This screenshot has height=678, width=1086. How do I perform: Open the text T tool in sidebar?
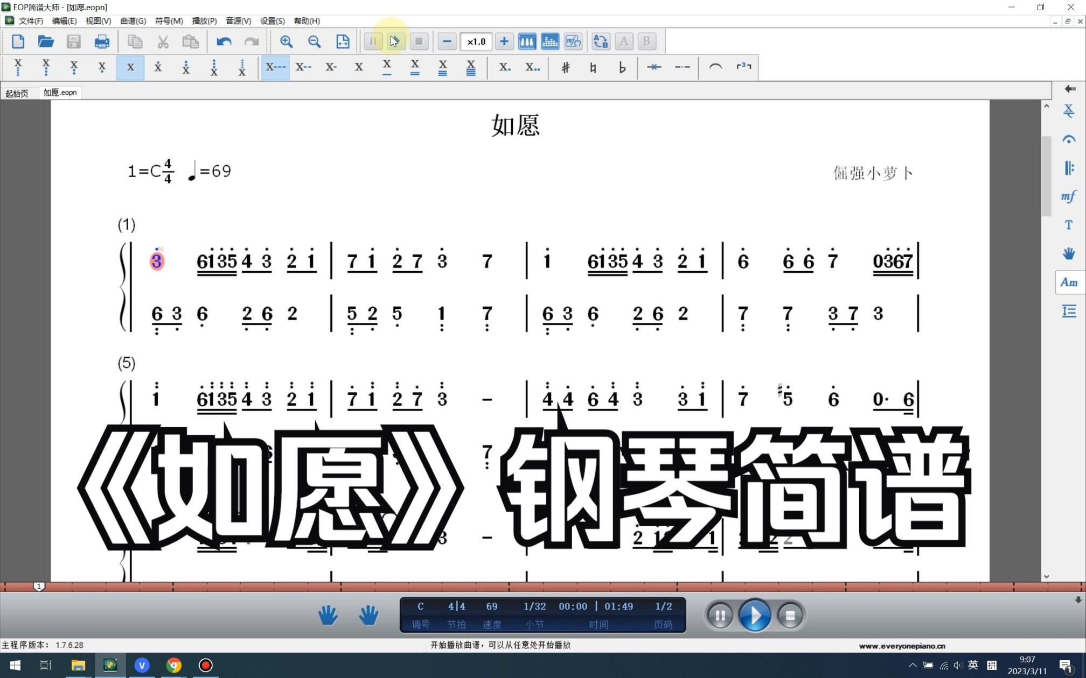coord(1069,225)
